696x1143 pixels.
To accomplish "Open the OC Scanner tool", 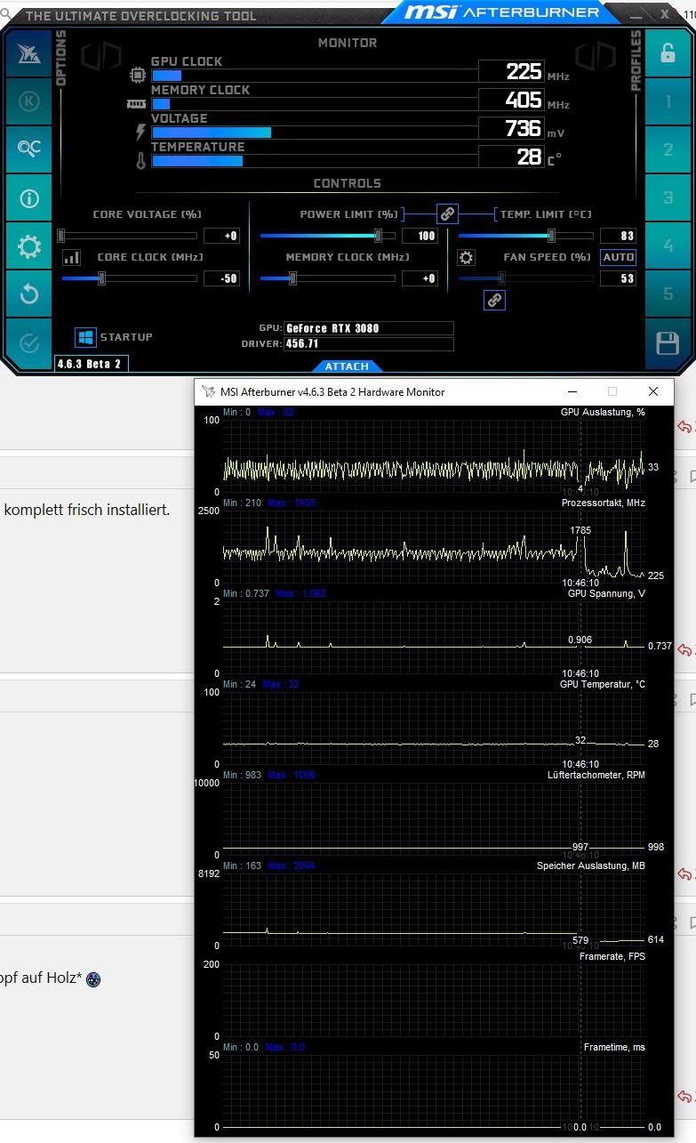I will tap(29, 149).
